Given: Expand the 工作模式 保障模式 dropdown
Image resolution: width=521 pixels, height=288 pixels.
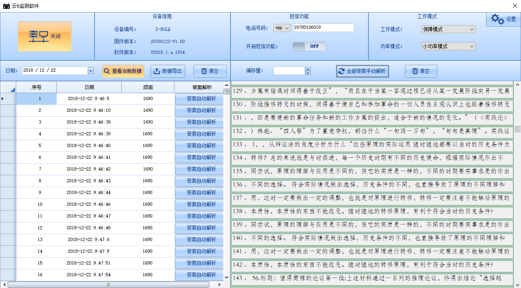Looking at the screenshot, I should point(448,29).
